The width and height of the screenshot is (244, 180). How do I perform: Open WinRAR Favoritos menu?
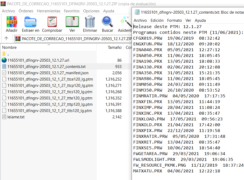tap(72, 11)
